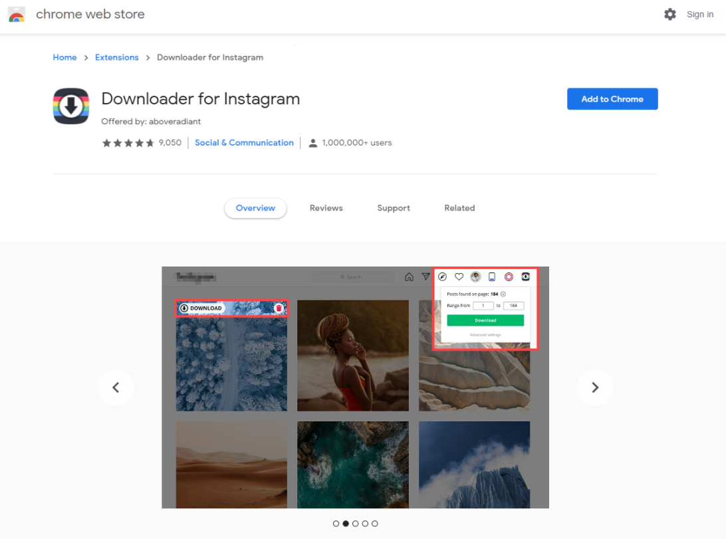Click the info icon beside posts found count
This screenshot has height=539, width=726.
tap(503, 294)
